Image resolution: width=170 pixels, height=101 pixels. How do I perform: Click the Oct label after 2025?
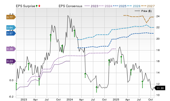coord(151,99)
